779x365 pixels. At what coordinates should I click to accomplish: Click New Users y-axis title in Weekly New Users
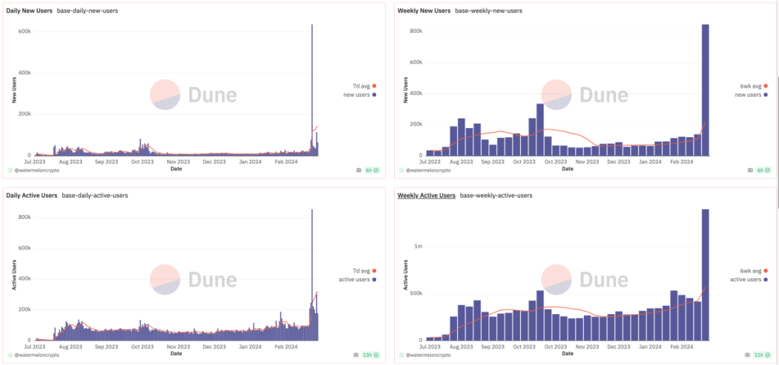click(x=406, y=90)
